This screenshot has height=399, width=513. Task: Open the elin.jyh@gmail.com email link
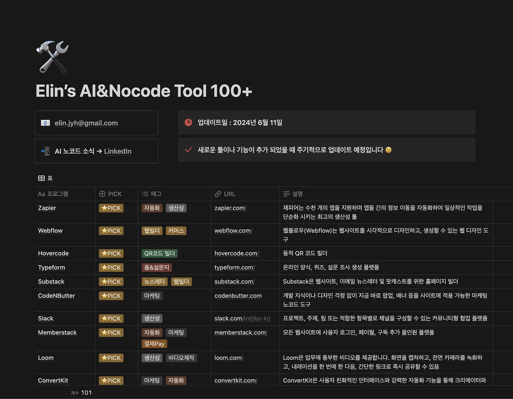point(86,123)
